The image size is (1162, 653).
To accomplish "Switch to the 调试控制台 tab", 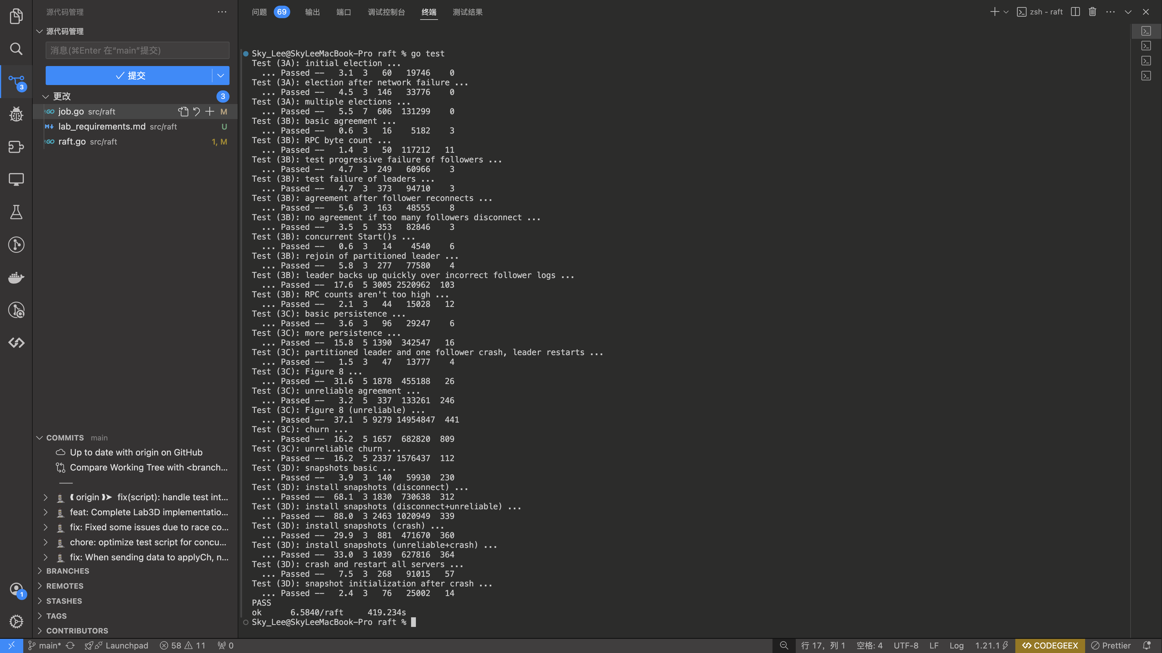I will (386, 12).
